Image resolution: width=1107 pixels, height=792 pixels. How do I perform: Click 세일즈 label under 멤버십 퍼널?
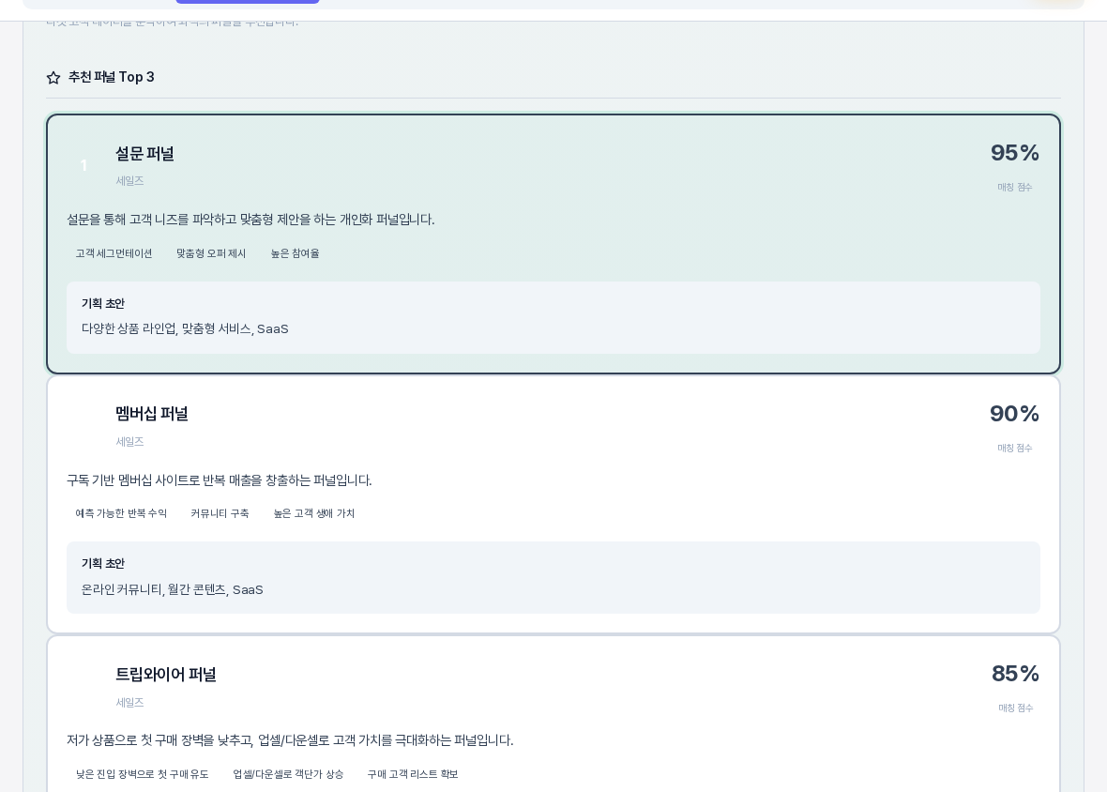tap(129, 442)
